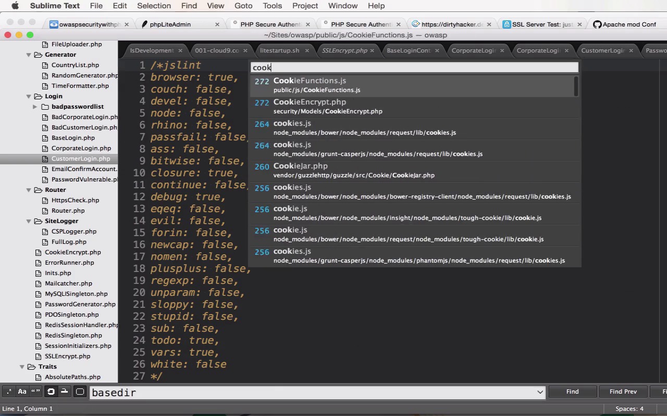Open the Sublime Text menu
Screen dimensions: 667x416
[x=55, y=6]
